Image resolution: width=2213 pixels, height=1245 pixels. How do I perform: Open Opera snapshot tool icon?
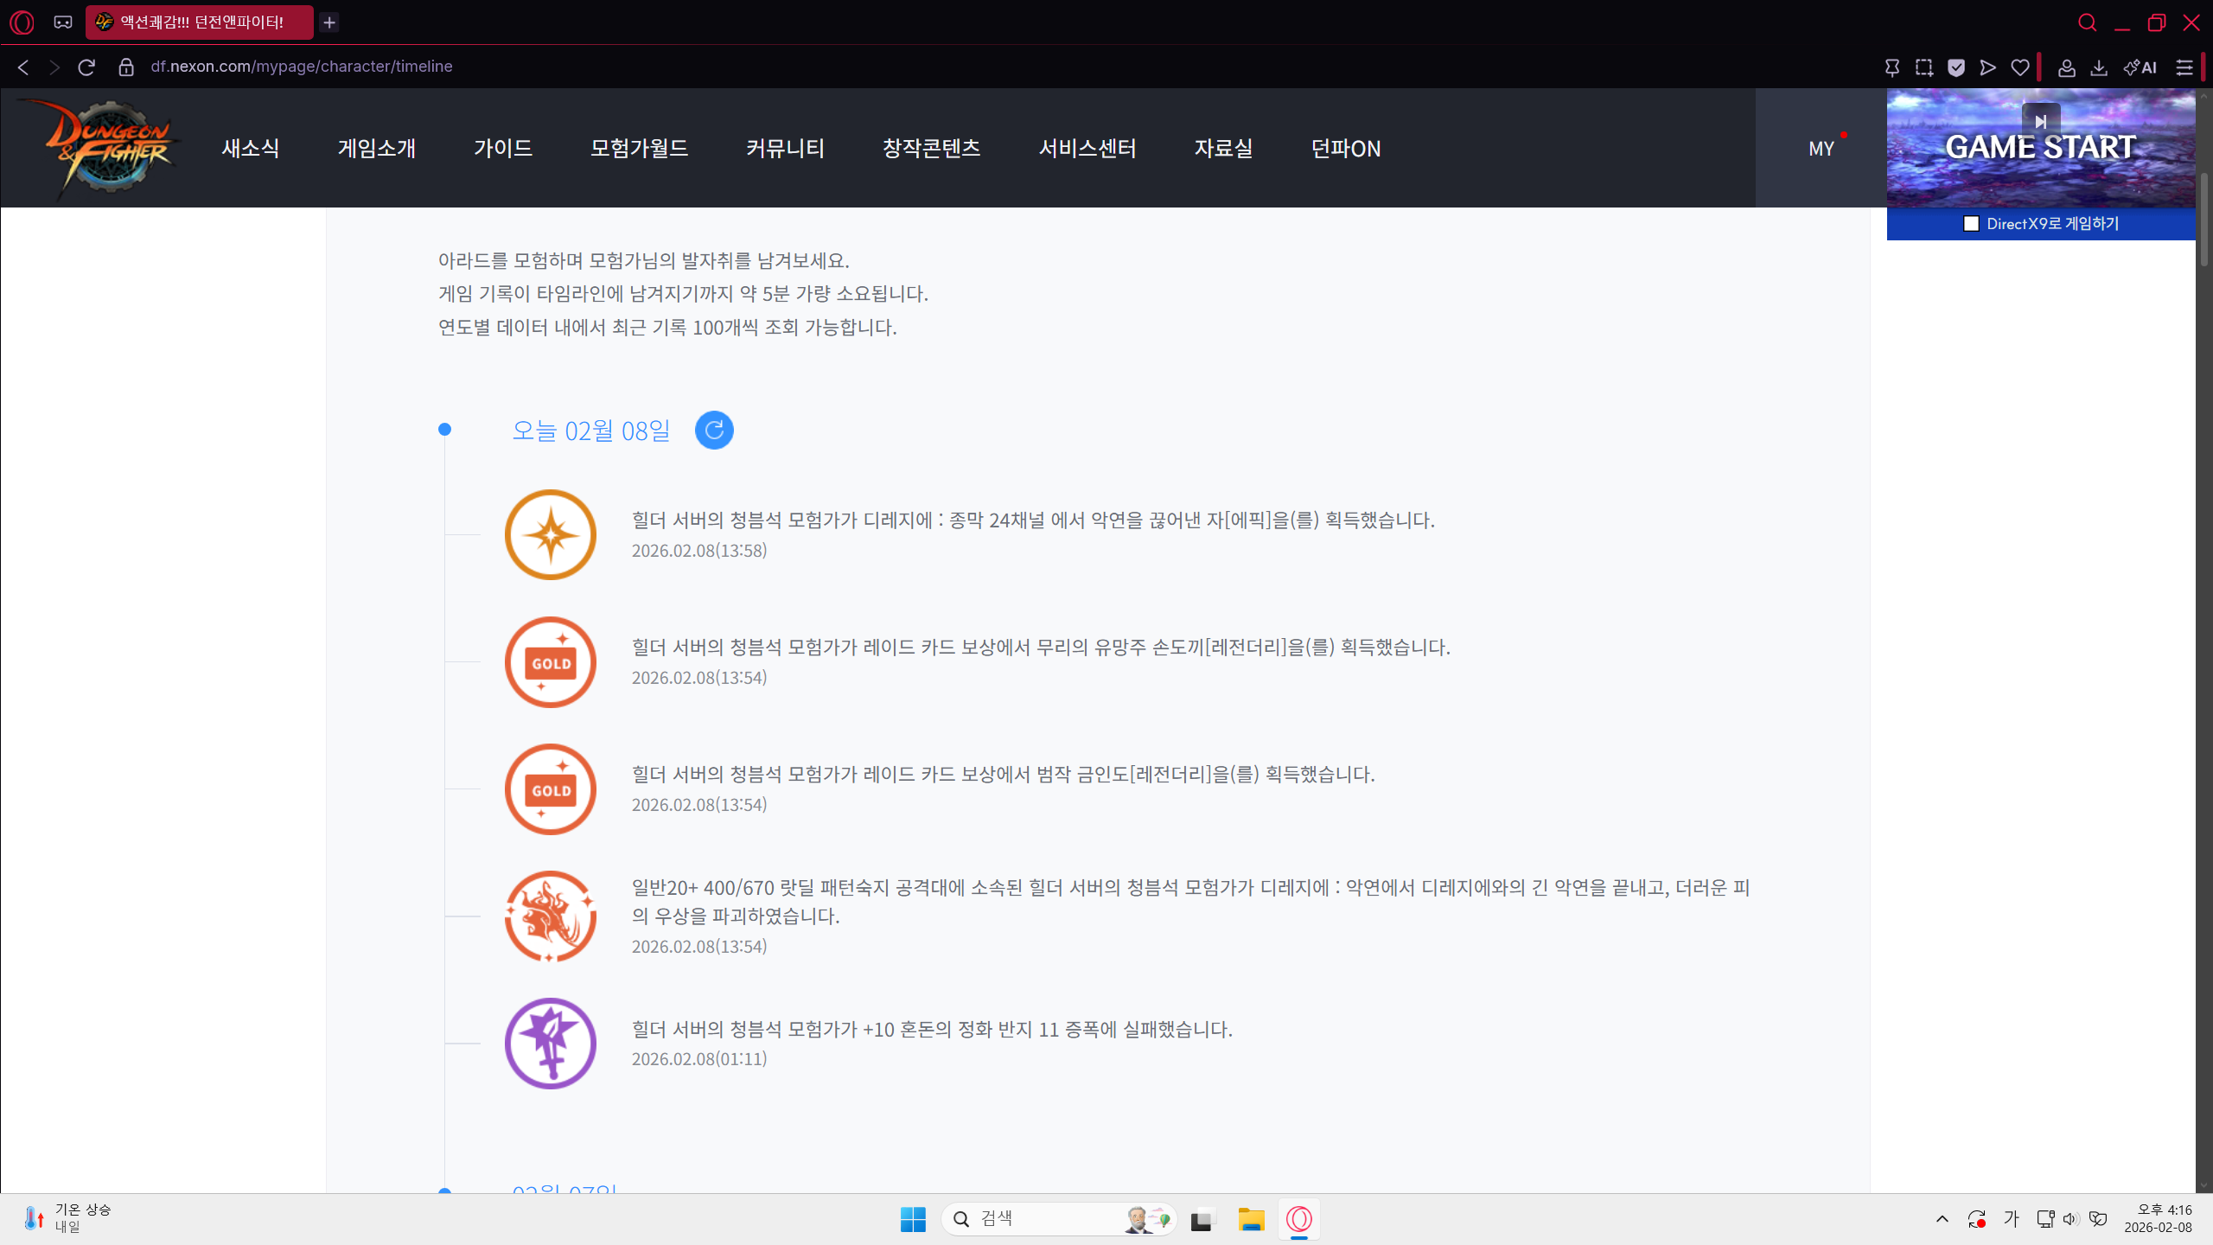tap(1924, 67)
